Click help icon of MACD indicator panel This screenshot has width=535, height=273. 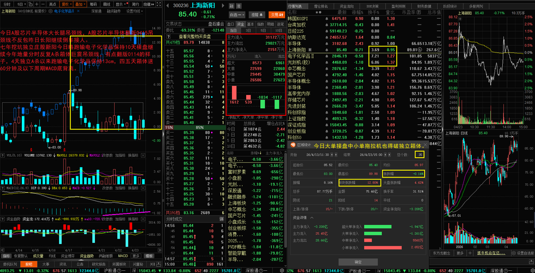[x=3, y=188]
